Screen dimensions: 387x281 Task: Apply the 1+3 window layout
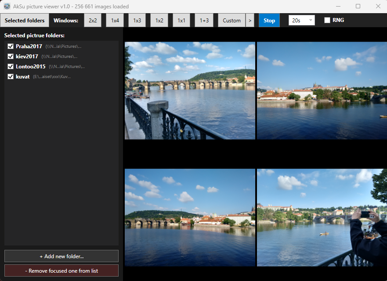[204, 21]
